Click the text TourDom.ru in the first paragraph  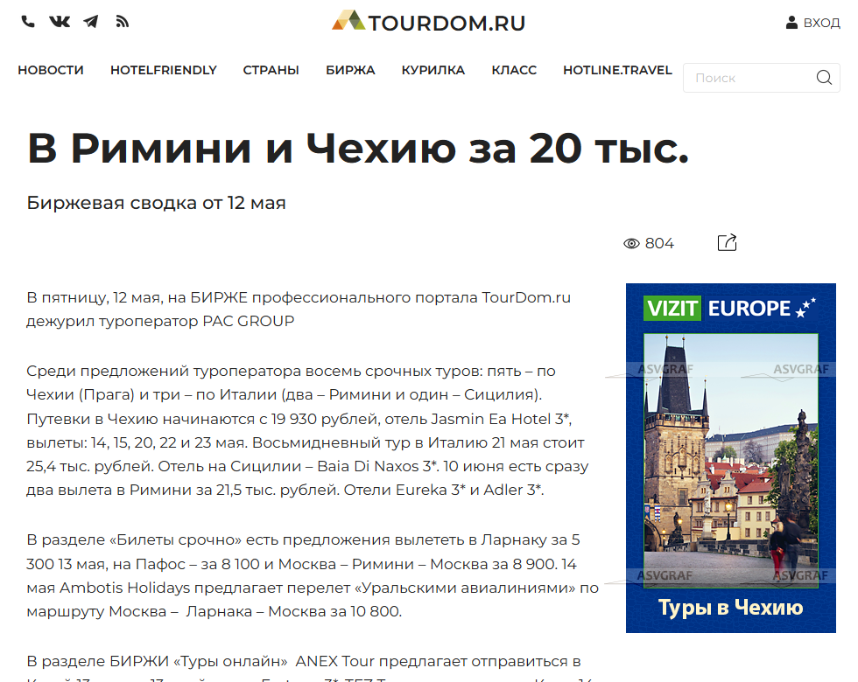(x=526, y=298)
